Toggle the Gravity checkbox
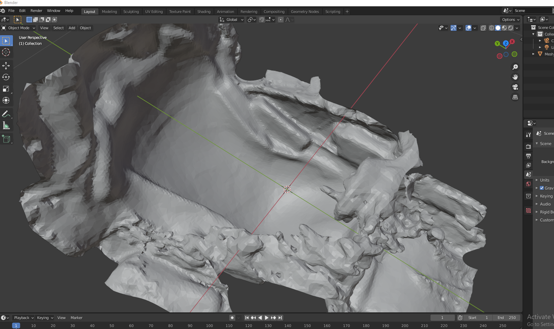This screenshot has width=554, height=329. 541,188
